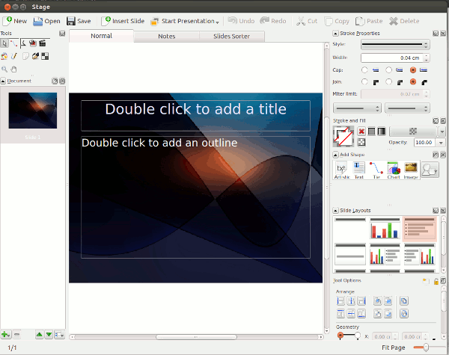The image size is (449, 355).
Task: Add a Chart shape
Action: [x=393, y=170]
